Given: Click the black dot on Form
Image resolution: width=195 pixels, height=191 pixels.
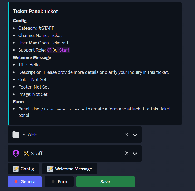Looking at the screenshot, I should [x=53, y=182].
